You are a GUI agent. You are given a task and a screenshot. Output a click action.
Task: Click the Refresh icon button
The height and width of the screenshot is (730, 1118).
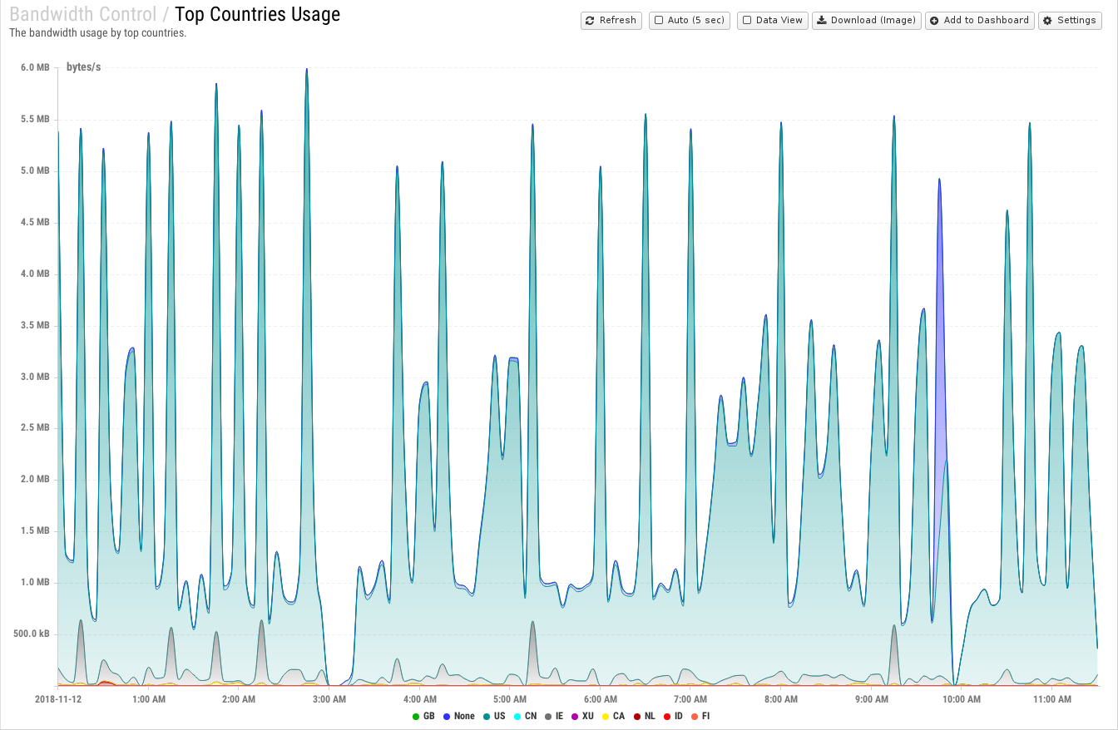[589, 21]
